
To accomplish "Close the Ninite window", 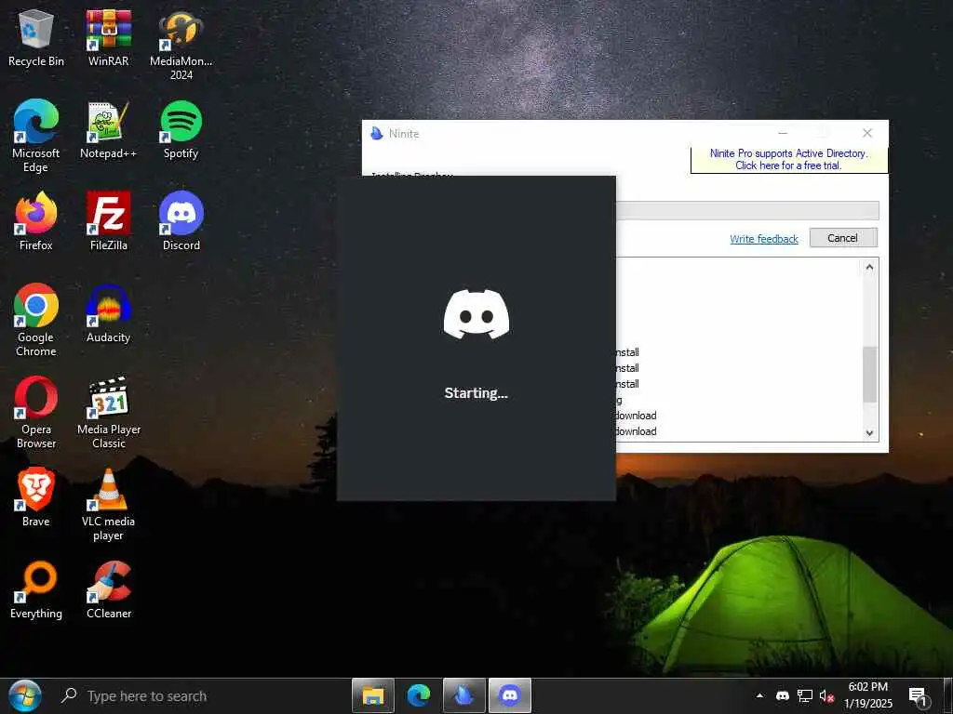I will [x=867, y=133].
